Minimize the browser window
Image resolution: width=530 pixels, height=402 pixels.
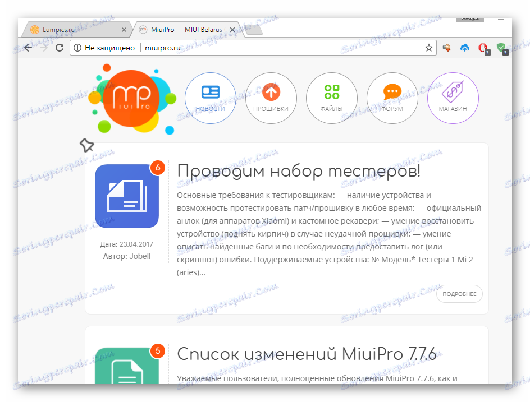point(501,20)
